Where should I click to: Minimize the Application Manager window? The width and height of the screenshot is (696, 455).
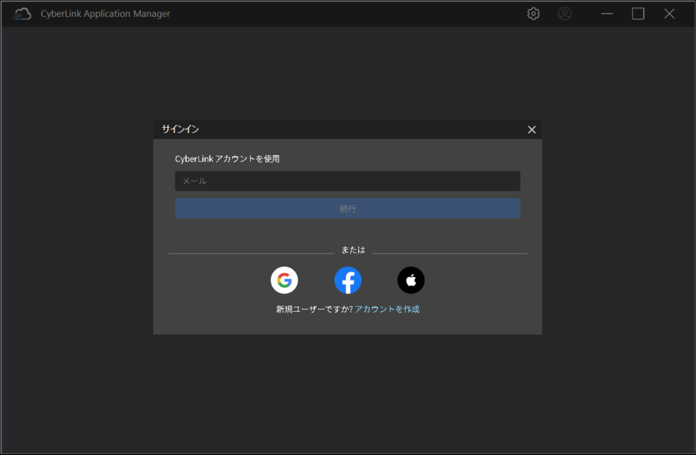coord(607,14)
